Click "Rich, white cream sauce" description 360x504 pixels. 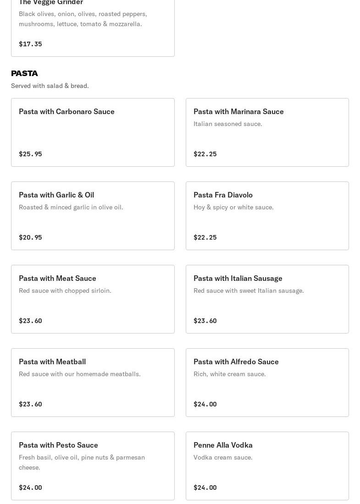[x=229, y=374]
